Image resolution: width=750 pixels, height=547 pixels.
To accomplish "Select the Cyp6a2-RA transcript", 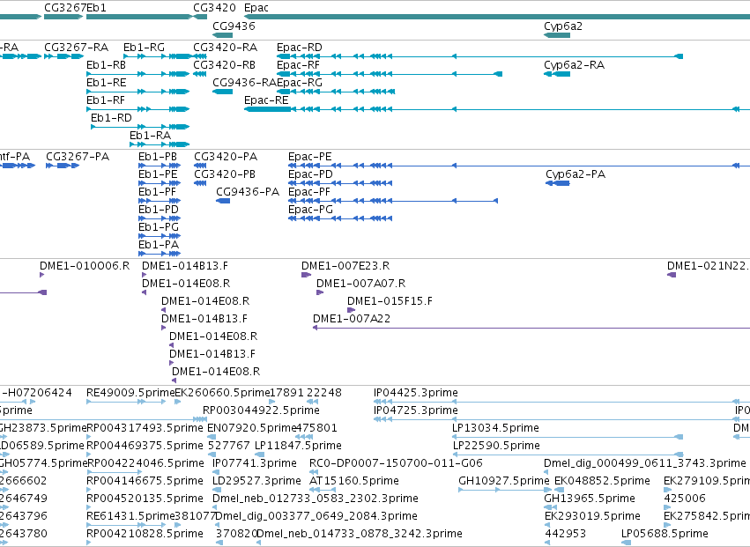I will 557,74.
